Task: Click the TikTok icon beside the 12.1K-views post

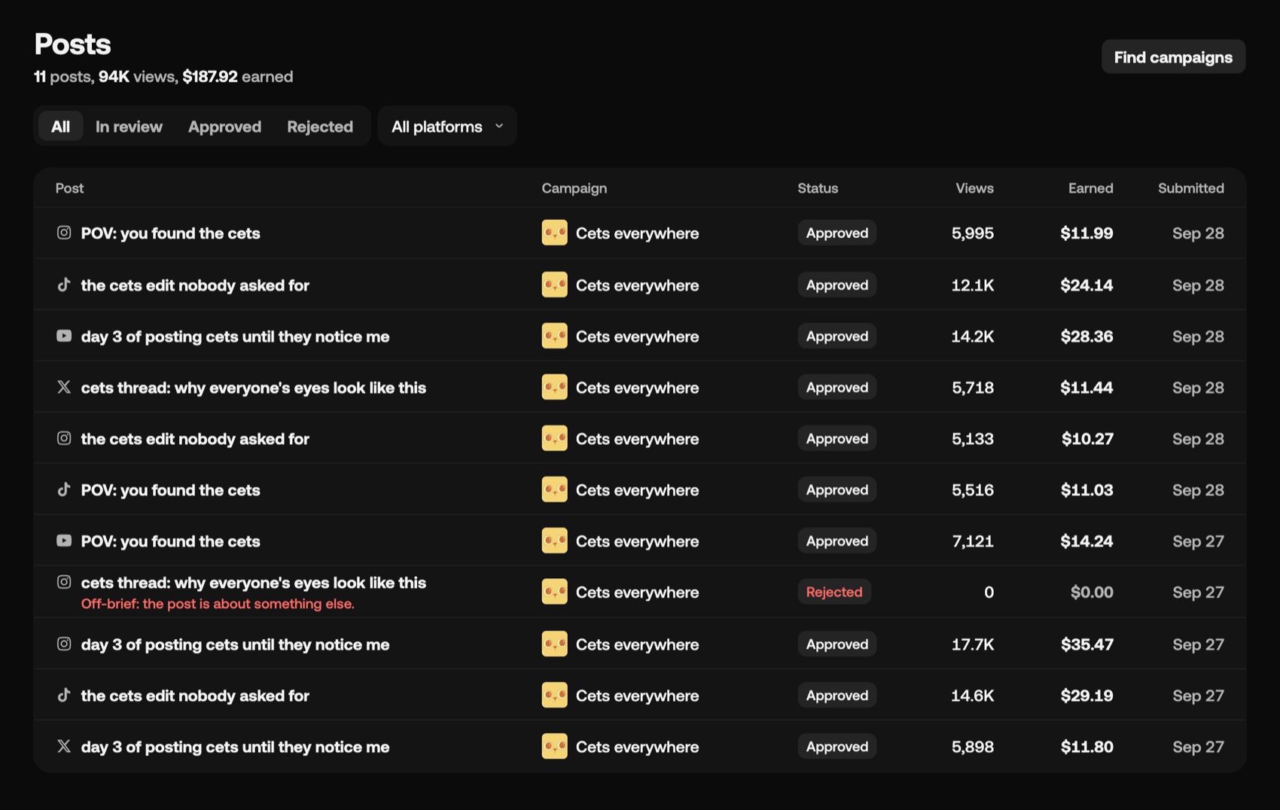Action: tap(64, 285)
